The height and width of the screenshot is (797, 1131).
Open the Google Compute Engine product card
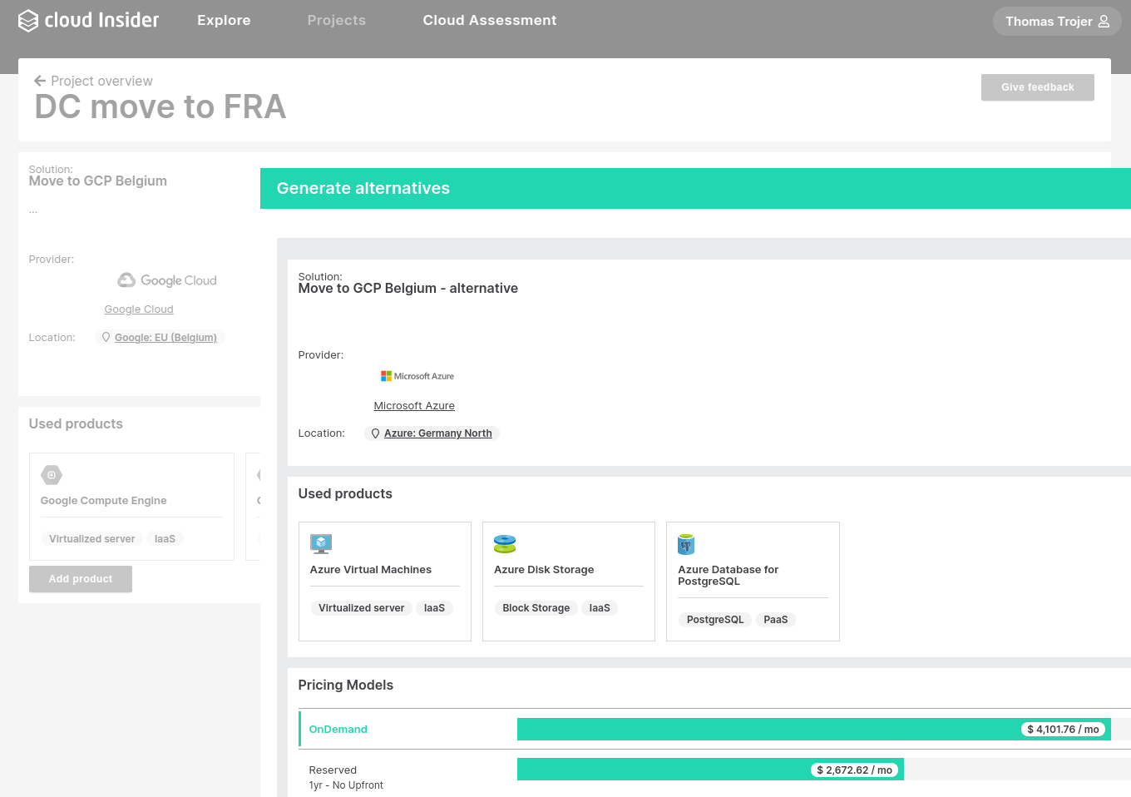(x=131, y=507)
